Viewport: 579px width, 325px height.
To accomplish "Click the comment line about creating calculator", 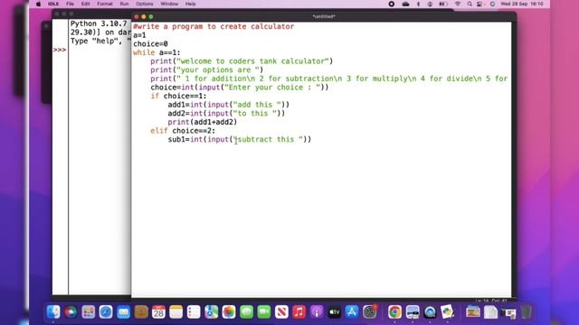I will click(x=214, y=26).
